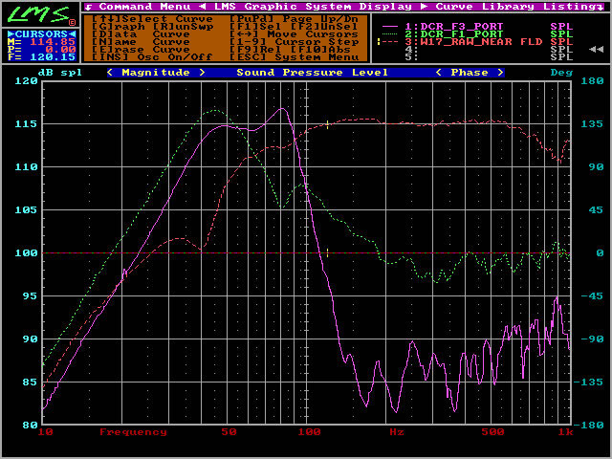The width and height of the screenshot is (612, 459).
Task: Click the Magnitude selector in the graph header
Action: click(x=156, y=73)
